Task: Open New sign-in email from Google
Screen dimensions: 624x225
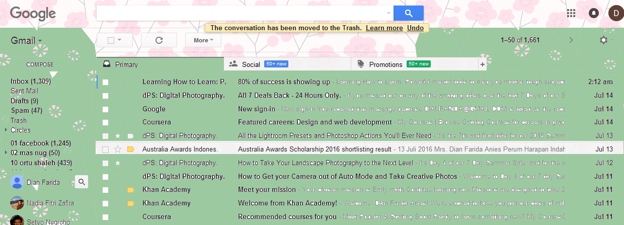Action: pyautogui.click(x=257, y=109)
